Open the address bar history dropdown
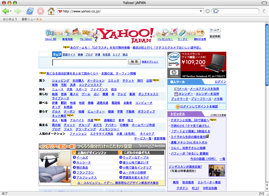The height and width of the screenshot is (196, 269). (201, 11)
